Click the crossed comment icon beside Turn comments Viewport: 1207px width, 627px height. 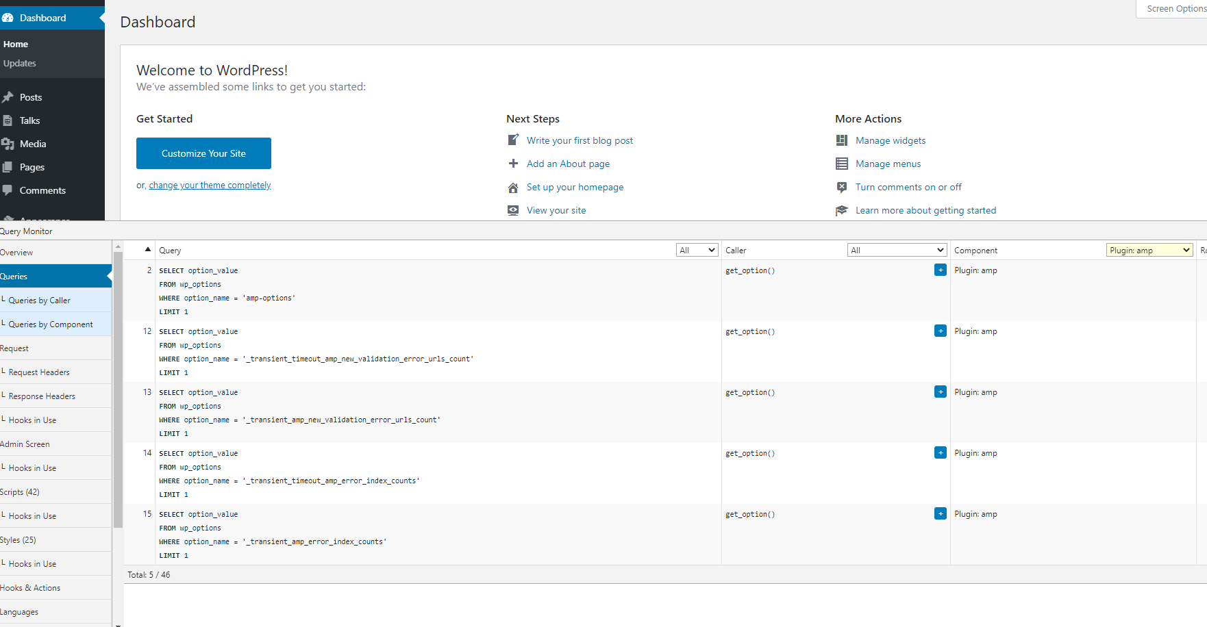pos(842,187)
